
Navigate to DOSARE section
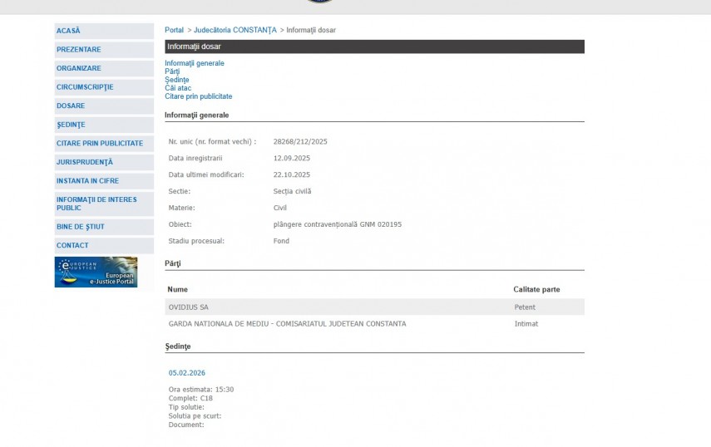(x=71, y=106)
